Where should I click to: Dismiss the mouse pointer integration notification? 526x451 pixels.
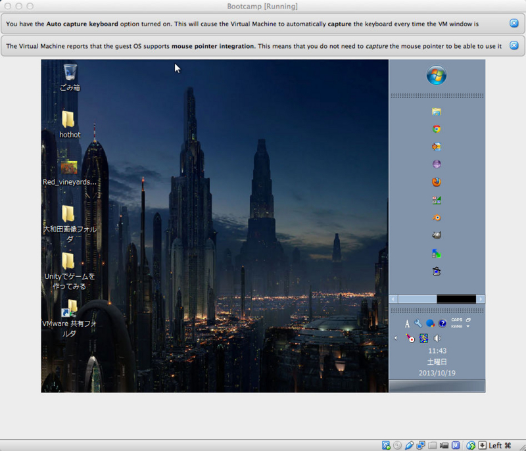[514, 45]
